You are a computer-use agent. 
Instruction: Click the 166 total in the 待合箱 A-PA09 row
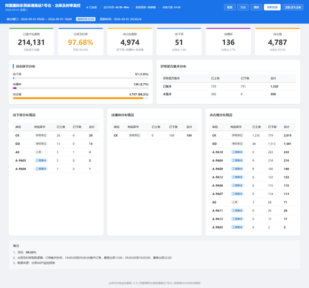(286, 169)
